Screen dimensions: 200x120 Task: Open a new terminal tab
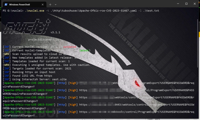(x=50, y=5)
